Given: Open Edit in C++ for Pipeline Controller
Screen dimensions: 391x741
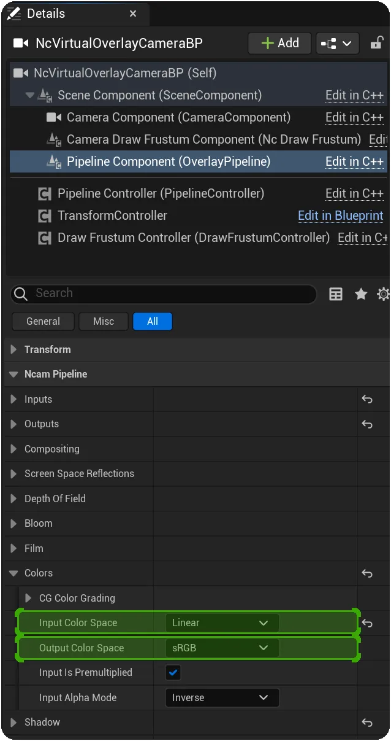Looking at the screenshot, I should point(354,193).
